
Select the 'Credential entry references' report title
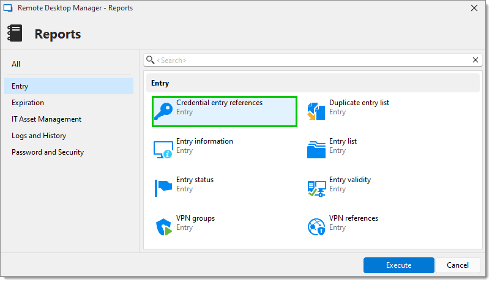coord(219,103)
